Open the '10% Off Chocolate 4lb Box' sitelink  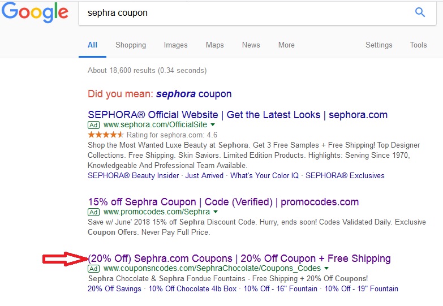[x=192, y=289]
